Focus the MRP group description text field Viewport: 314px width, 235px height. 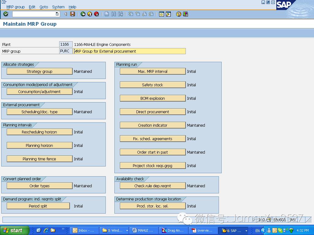tap(129, 51)
